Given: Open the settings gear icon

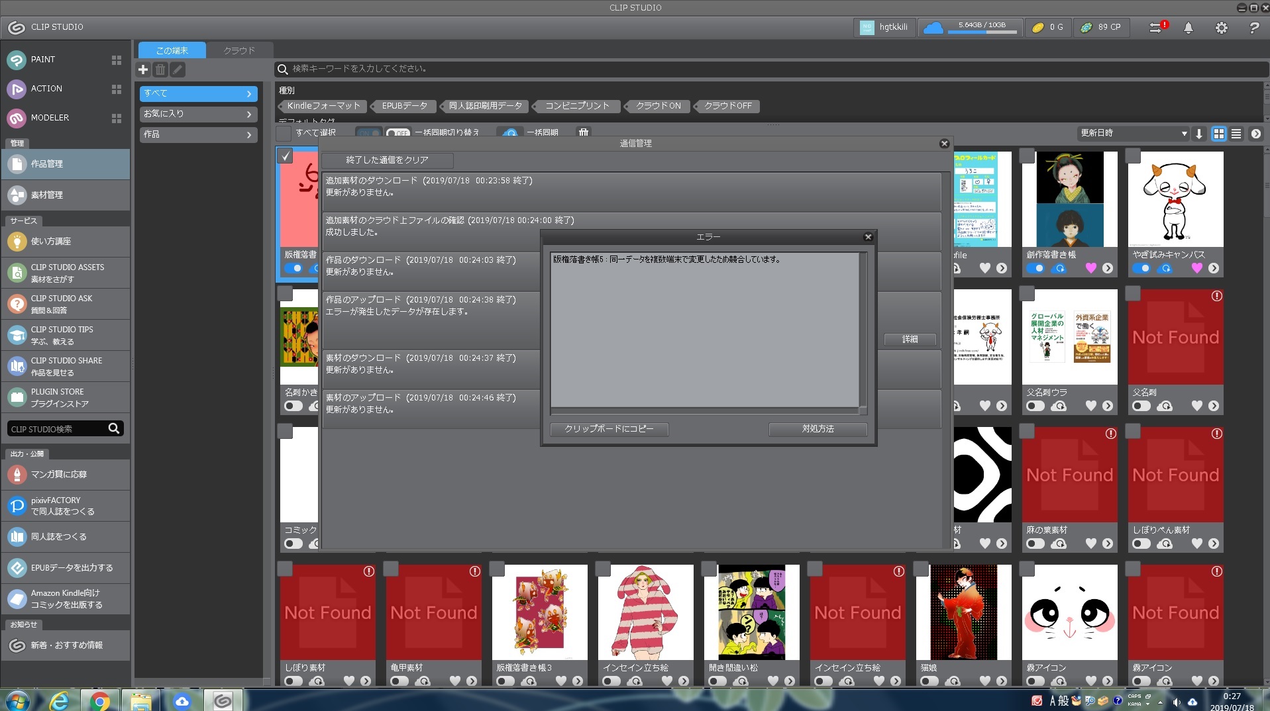Looking at the screenshot, I should click(1221, 28).
